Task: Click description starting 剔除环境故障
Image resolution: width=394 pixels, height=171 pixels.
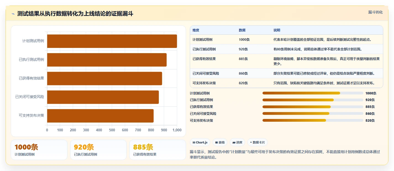Action: pos(327,61)
